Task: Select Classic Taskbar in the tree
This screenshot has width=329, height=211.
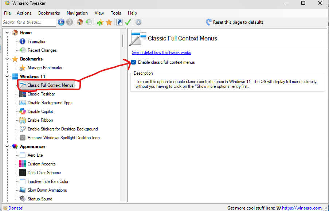Action: (41, 94)
